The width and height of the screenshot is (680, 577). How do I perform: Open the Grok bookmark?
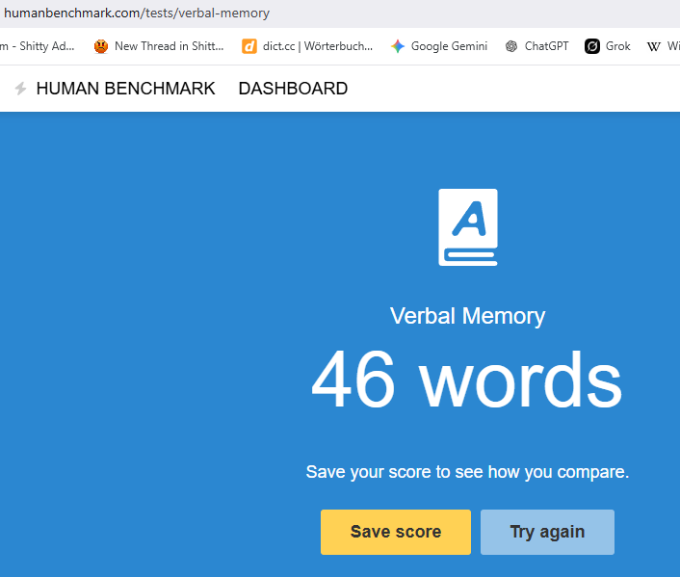608,46
